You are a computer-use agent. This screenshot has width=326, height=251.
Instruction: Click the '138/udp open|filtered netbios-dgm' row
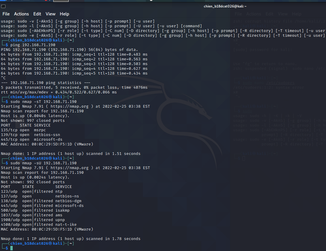pyautogui.click(x=41, y=201)
